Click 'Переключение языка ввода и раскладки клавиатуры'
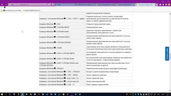Viewport: 171px width, 96px height. pyautogui.click(x=107, y=69)
